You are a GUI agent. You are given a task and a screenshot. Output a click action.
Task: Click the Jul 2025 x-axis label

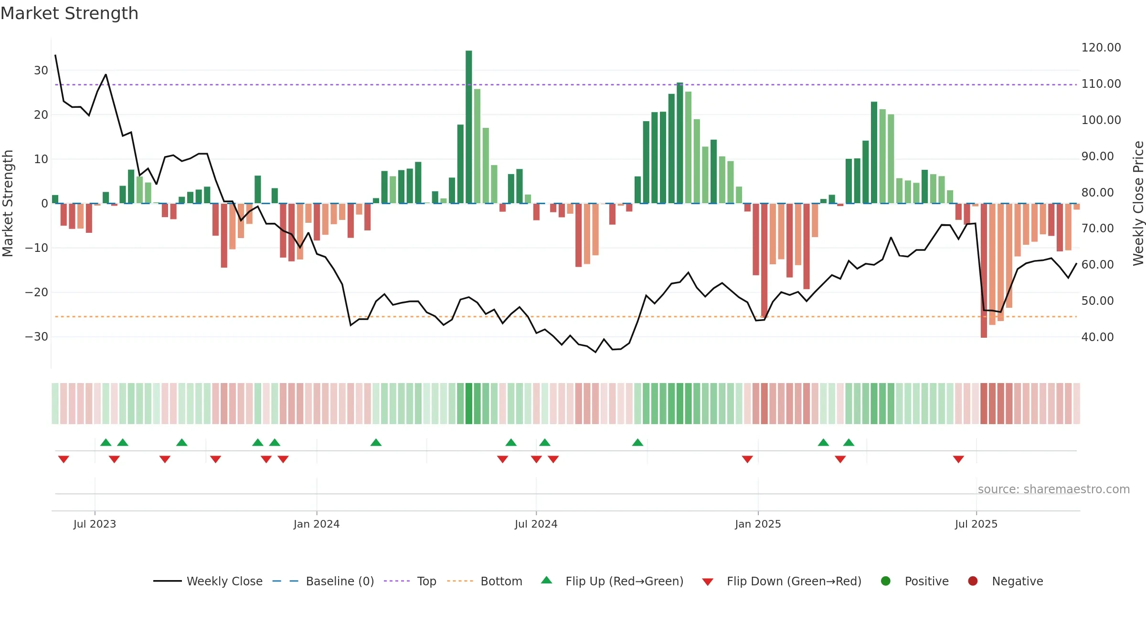(976, 524)
